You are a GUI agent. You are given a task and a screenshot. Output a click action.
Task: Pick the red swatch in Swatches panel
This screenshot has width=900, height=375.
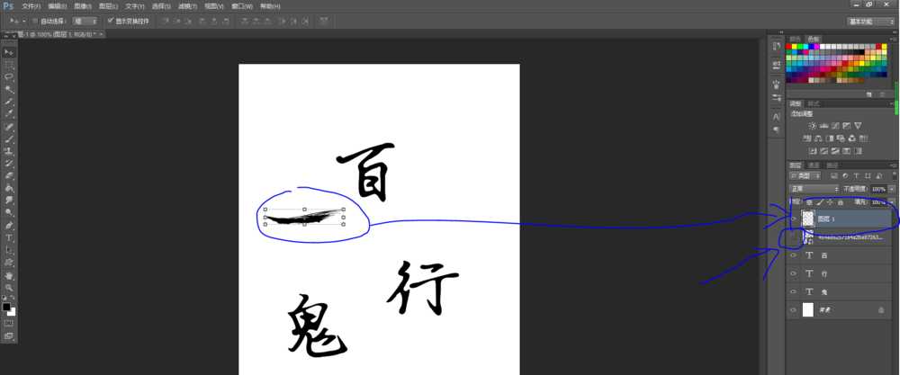[x=789, y=47]
